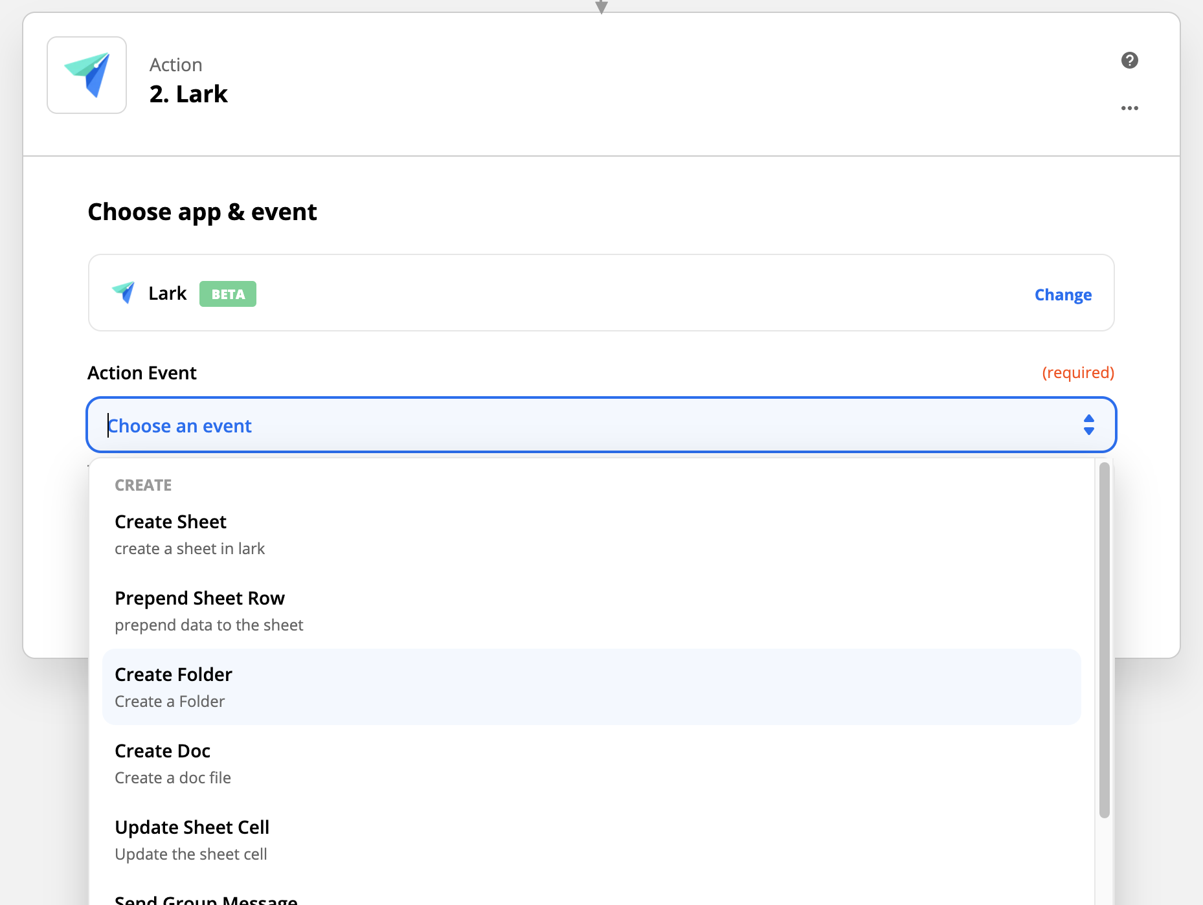The image size is (1203, 905).
Task: Click the Change link to switch apps
Action: click(x=1062, y=295)
